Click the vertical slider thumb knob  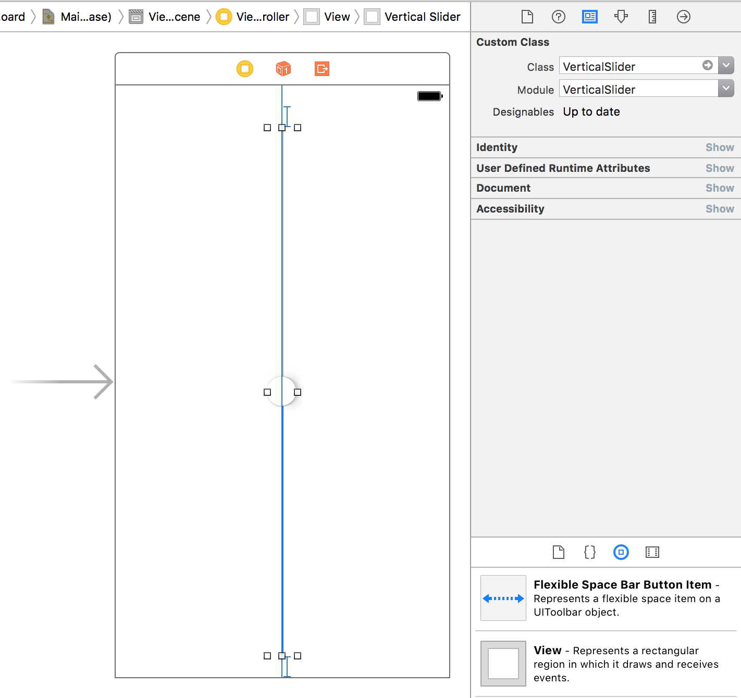[282, 391]
